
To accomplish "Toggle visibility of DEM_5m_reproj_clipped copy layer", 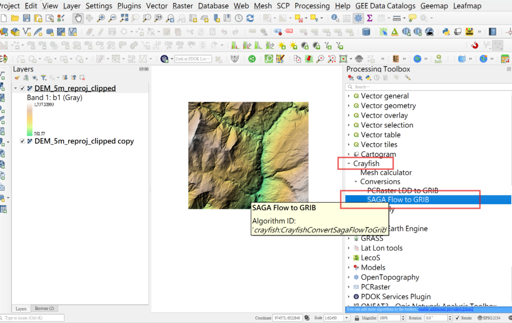I will point(22,141).
